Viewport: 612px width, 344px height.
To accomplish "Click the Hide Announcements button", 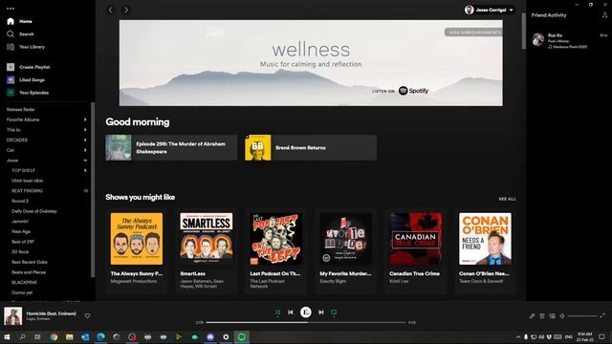I will (x=473, y=32).
